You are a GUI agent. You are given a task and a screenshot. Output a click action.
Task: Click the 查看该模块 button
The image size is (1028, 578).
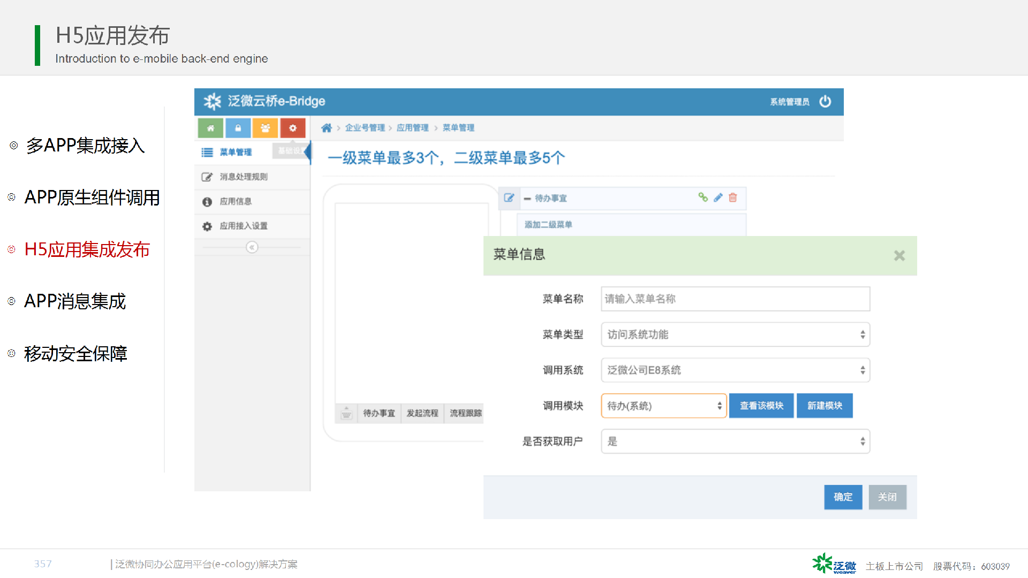tap(761, 406)
